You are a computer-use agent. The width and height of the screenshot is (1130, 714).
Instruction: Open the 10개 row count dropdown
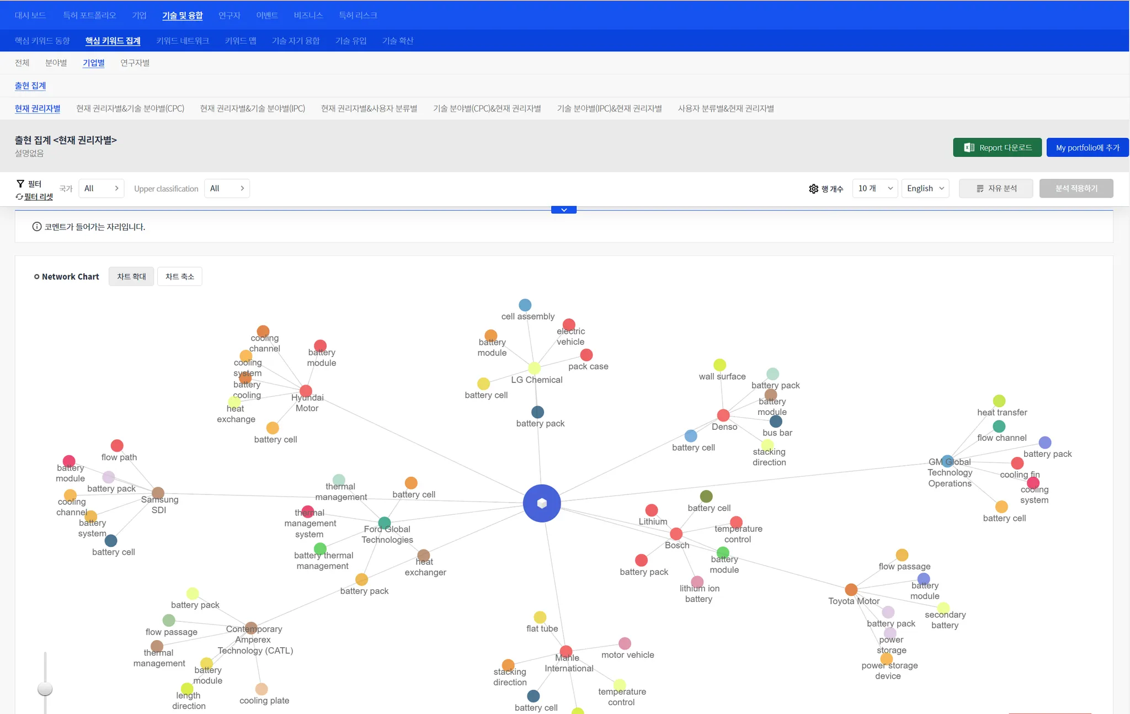[875, 189]
